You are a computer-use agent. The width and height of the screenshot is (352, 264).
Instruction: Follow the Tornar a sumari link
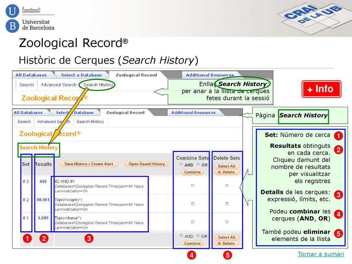(x=321, y=254)
